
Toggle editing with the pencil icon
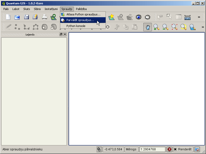(x=8, y=27)
